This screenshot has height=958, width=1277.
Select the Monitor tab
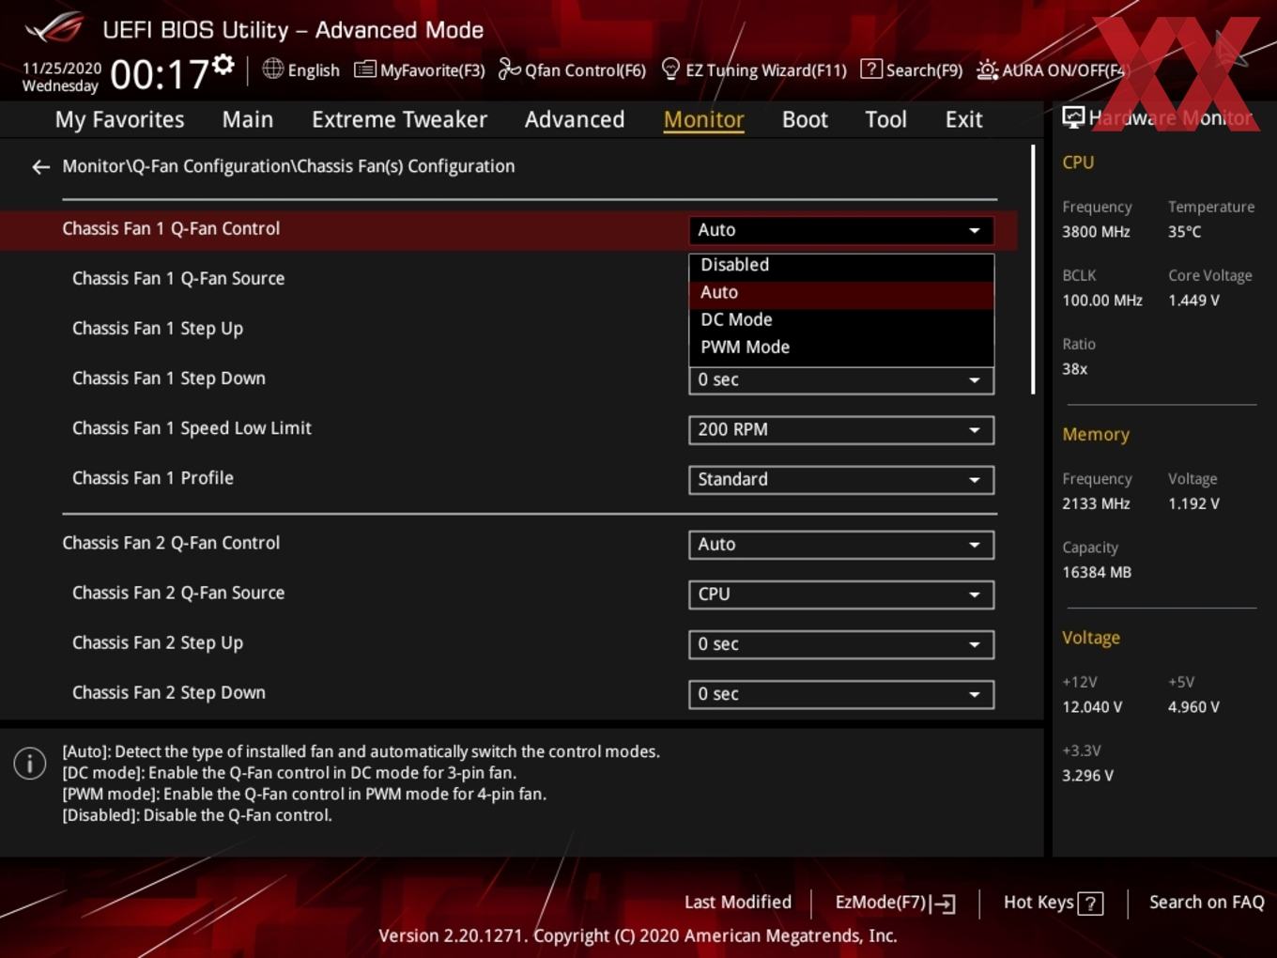[x=703, y=119]
